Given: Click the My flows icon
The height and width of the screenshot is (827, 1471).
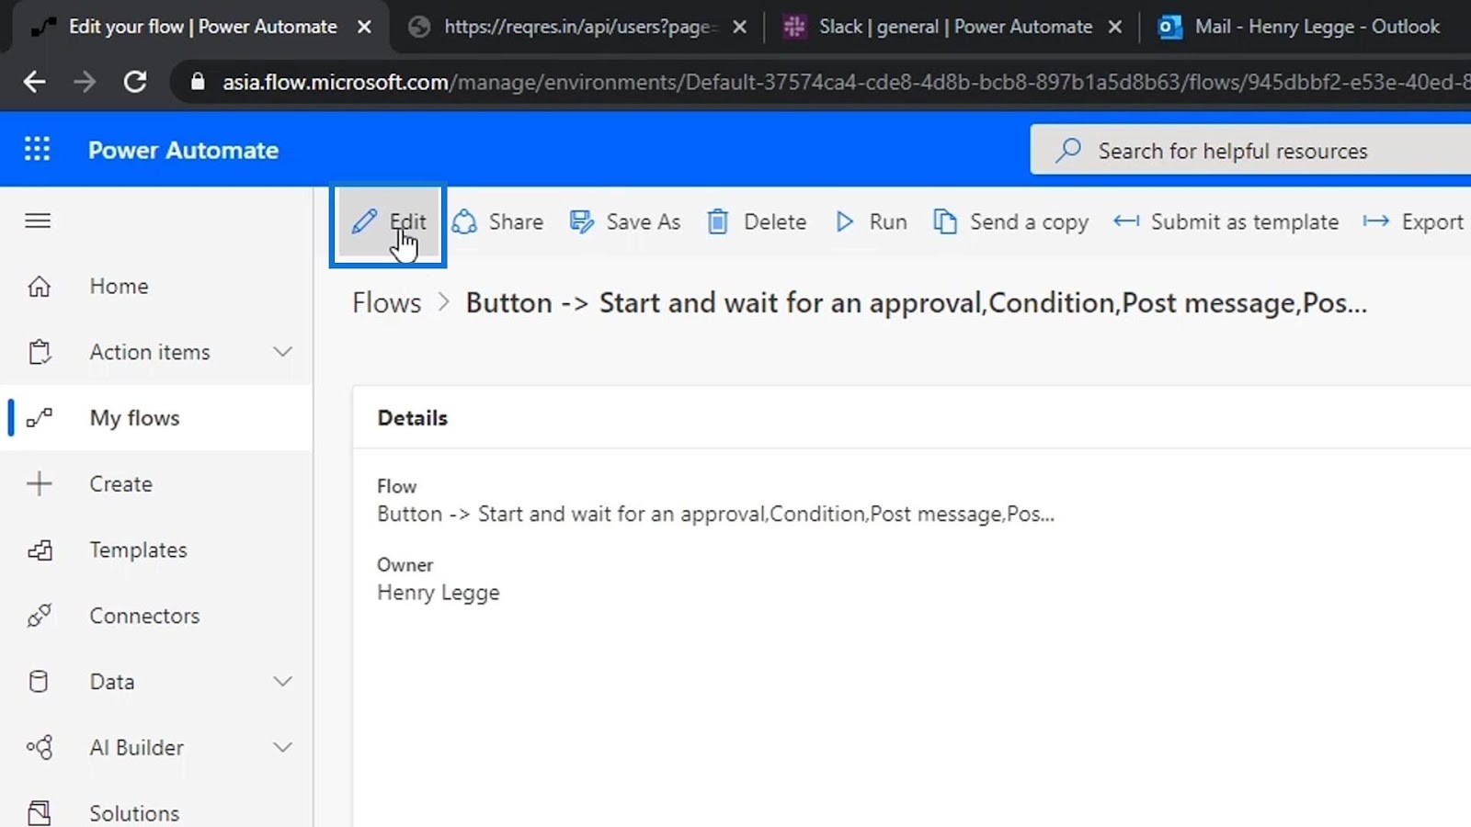Looking at the screenshot, I should (x=39, y=418).
